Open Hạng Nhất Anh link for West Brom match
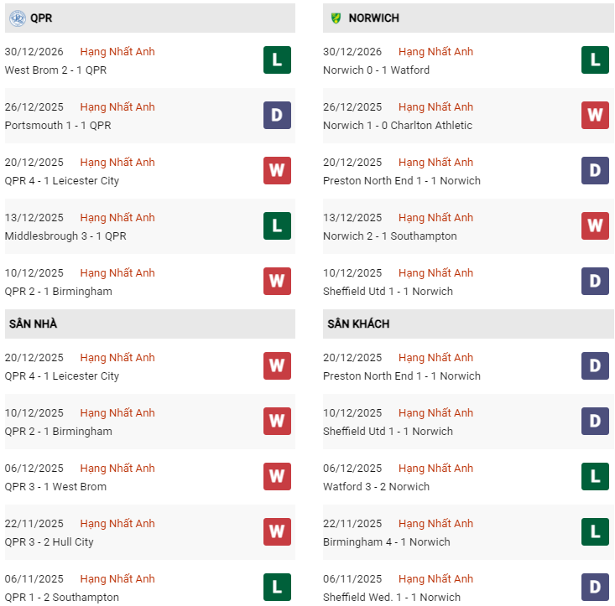The image size is (615, 606). (x=117, y=52)
